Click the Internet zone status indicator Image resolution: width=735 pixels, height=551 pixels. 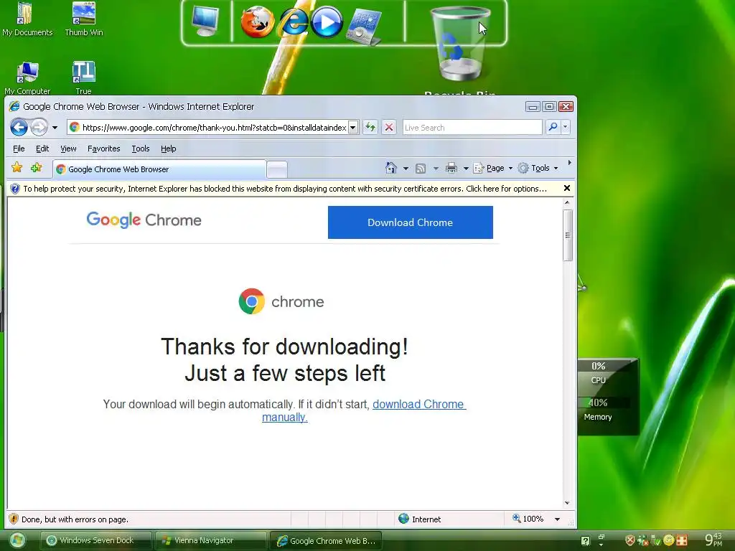(419, 519)
